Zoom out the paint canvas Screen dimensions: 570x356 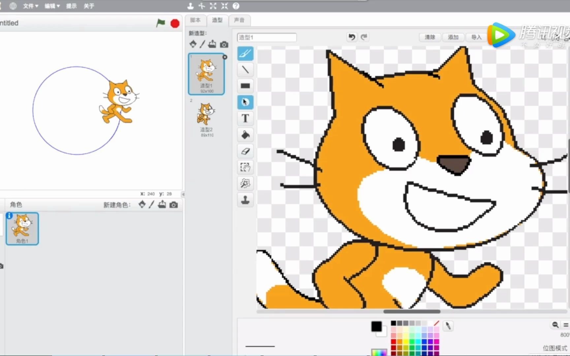[555, 325]
